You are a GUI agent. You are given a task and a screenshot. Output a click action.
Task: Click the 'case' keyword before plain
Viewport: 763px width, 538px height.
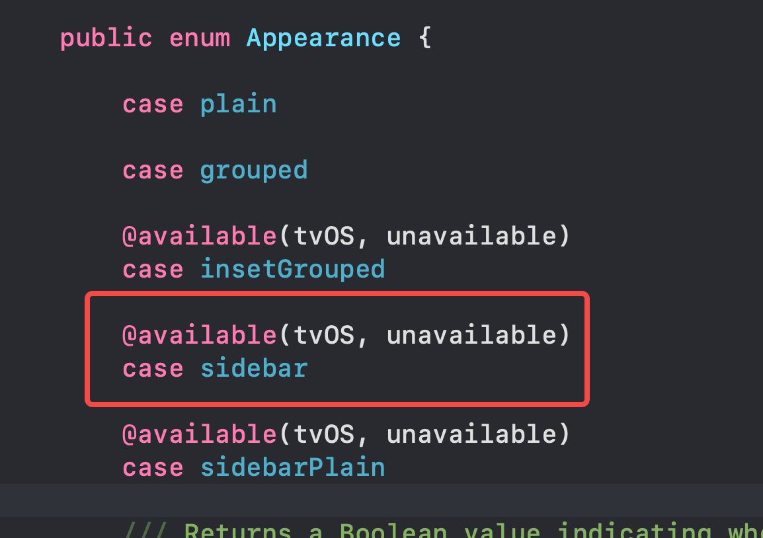point(153,104)
